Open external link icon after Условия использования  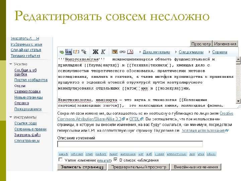coord(227,130)
